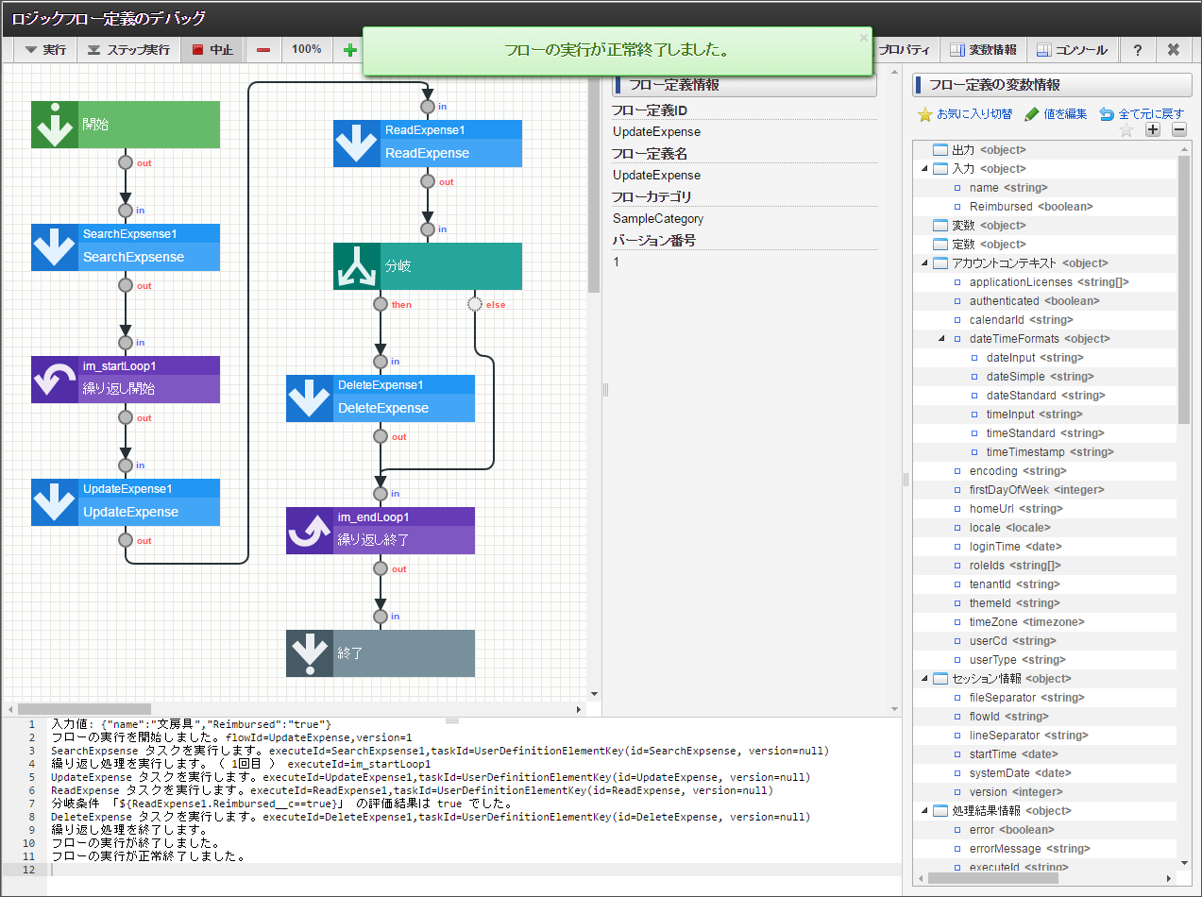Select the 終了 end node
The height and width of the screenshot is (897, 1202).
tap(381, 653)
